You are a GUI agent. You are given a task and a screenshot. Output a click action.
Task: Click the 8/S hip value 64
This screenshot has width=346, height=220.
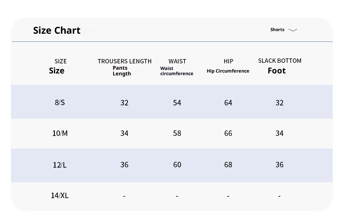[228, 103]
